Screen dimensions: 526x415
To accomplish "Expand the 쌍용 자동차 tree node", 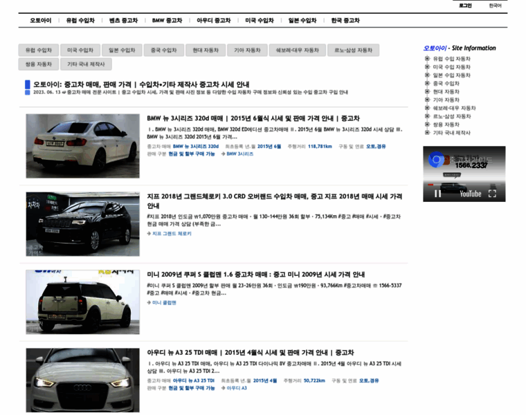I will (x=427, y=124).
